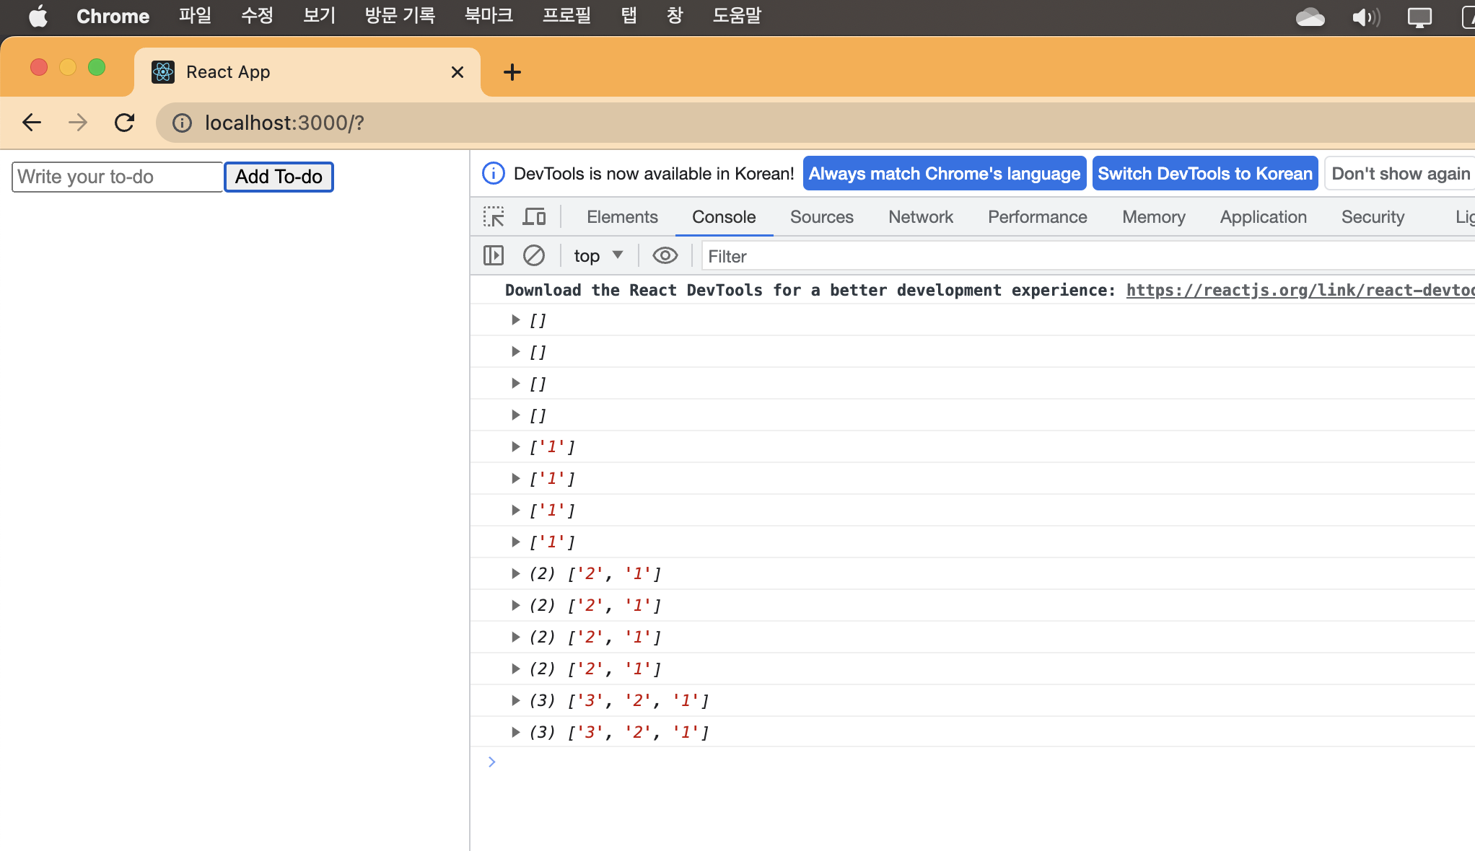Show the console sidebar panel icon
The height and width of the screenshot is (851, 1475).
coord(494,255)
